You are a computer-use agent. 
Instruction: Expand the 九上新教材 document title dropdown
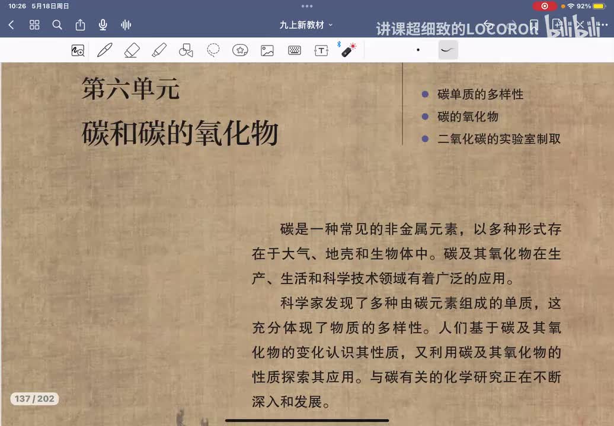pyautogui.click(x=306, y=25)
